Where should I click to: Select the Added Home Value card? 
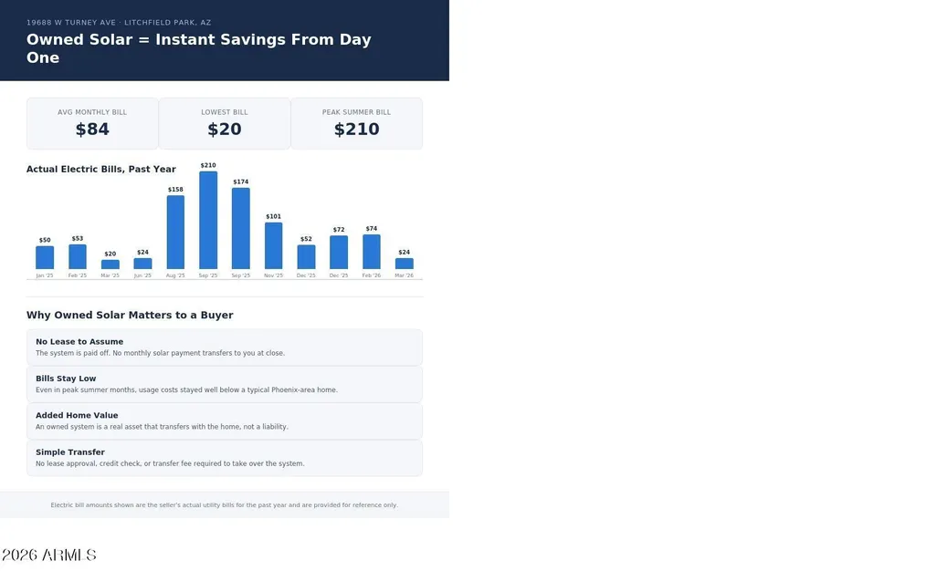(225, 421)
